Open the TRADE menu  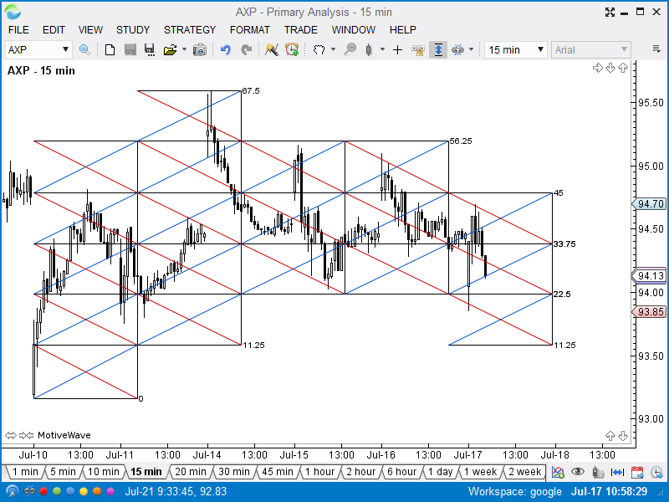[301, 30]
